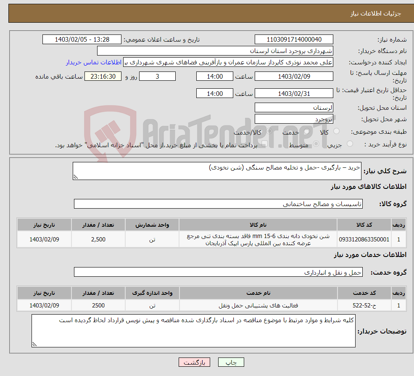Image resolution: width=414 pixels, height=376 pixels.
Task: Click the اطلاعات کالاهای مورد نیاز heading
Action: click(369, 187)
